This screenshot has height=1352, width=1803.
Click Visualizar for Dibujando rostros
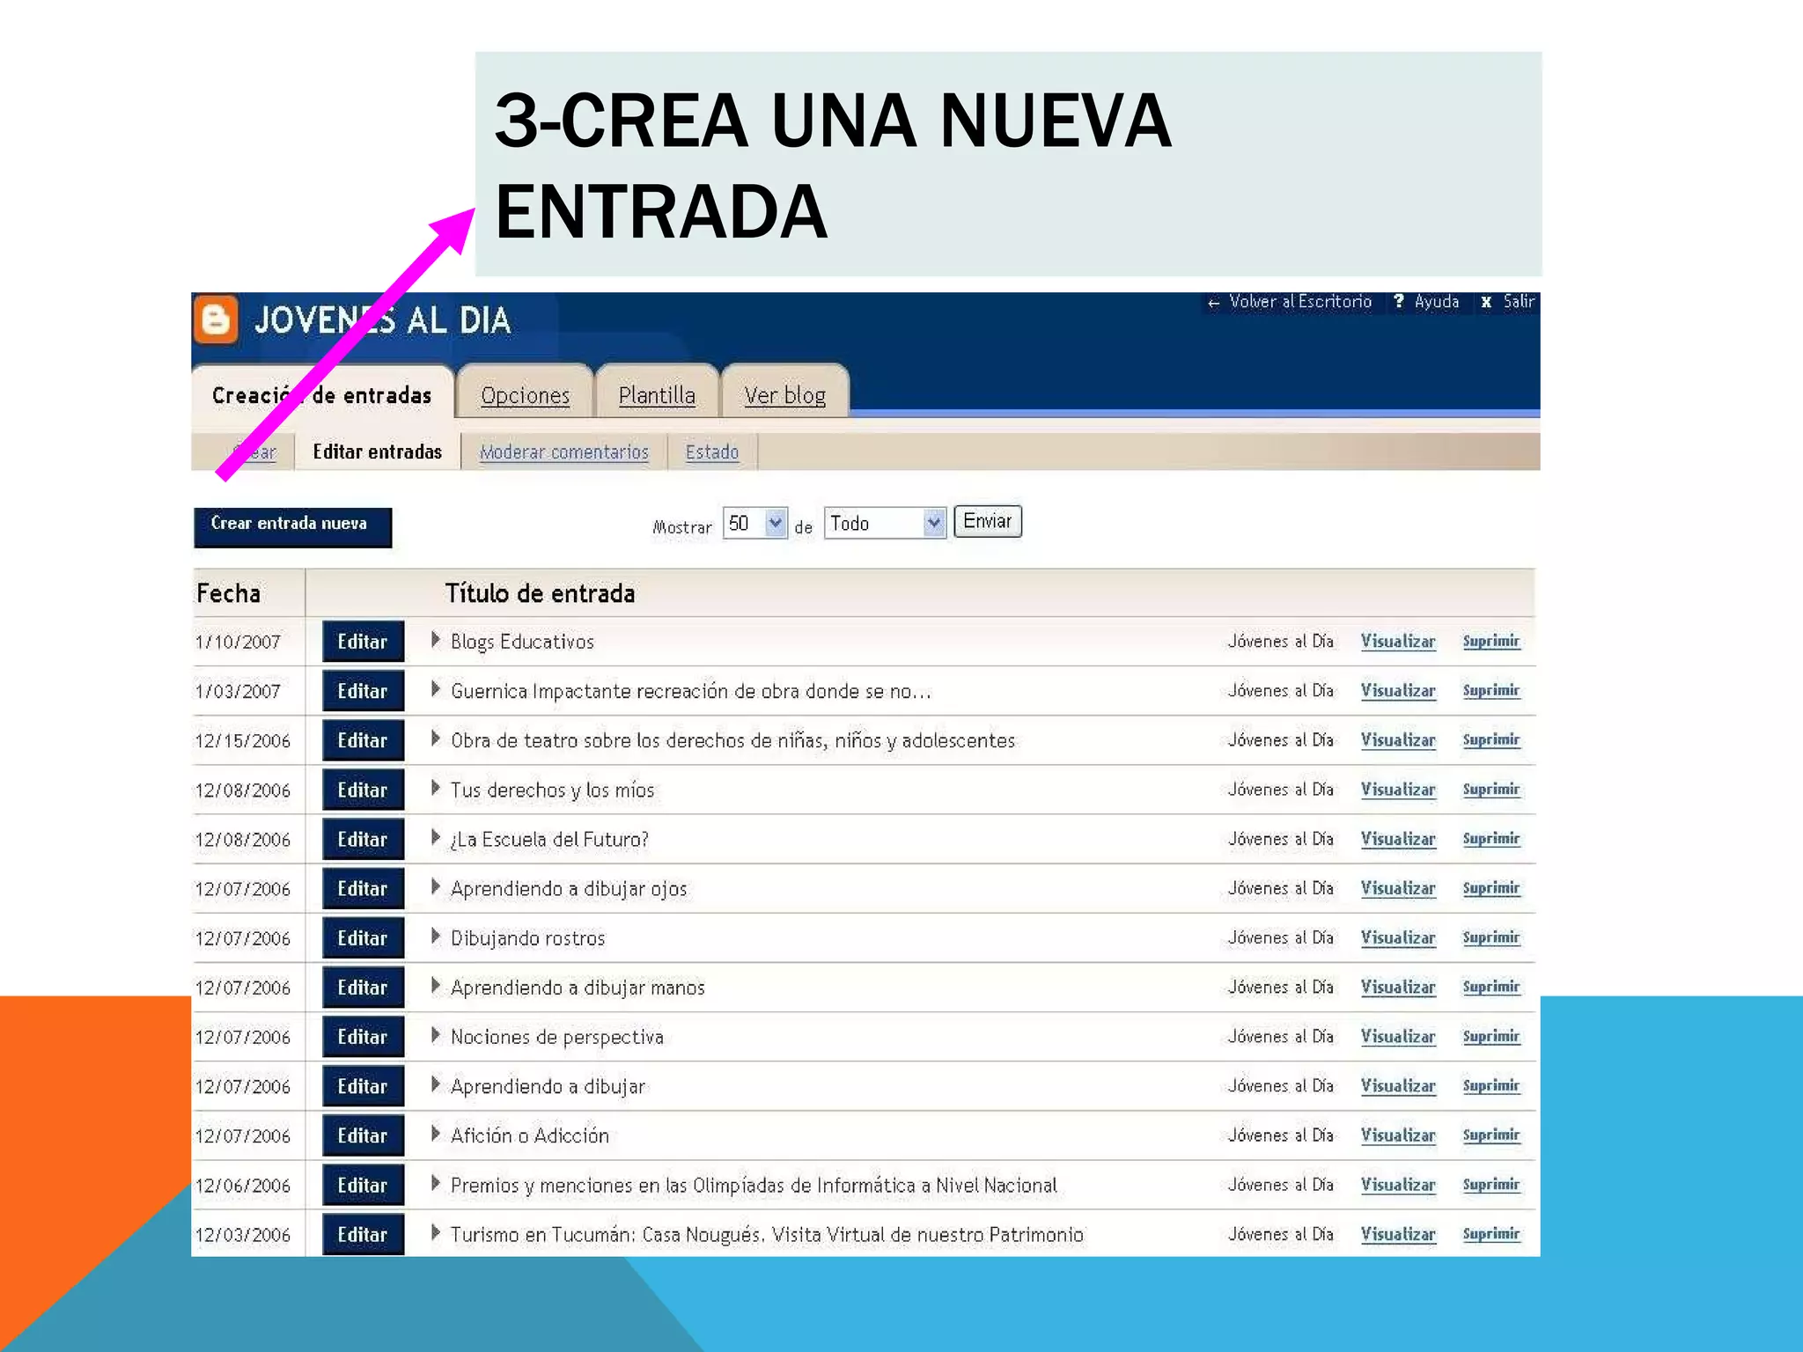tap(1398, 937)
